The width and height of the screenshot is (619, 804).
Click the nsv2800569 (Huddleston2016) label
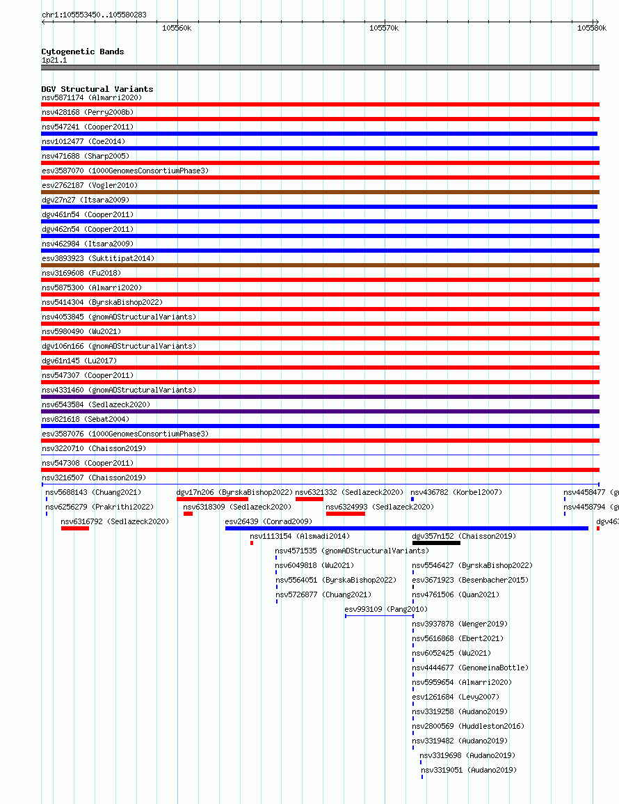(x=468, y=726)
